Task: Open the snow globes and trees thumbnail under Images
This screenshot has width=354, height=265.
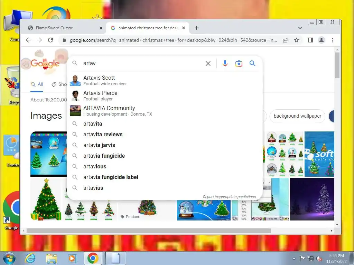Action: point(48,154)
